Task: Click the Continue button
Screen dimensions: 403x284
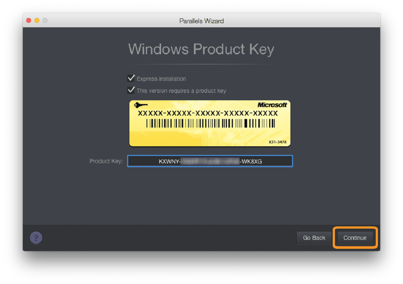Action: point(355,238)
